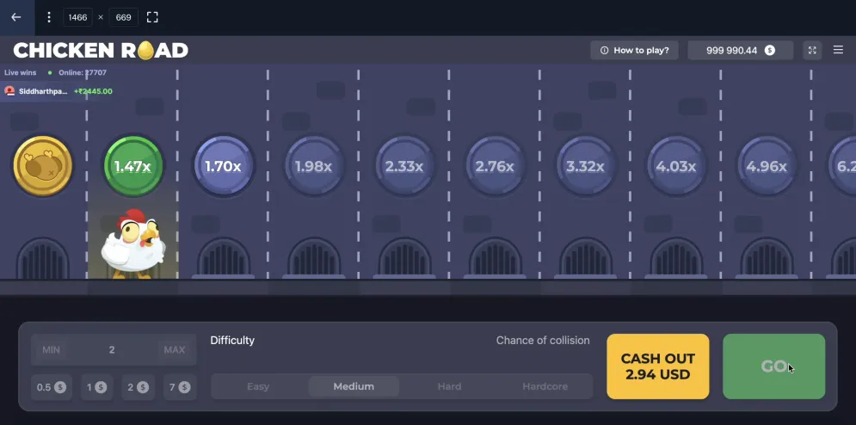Toggle game fullscreen icon beside balance
856x425 pixels.
click(811, 51)
